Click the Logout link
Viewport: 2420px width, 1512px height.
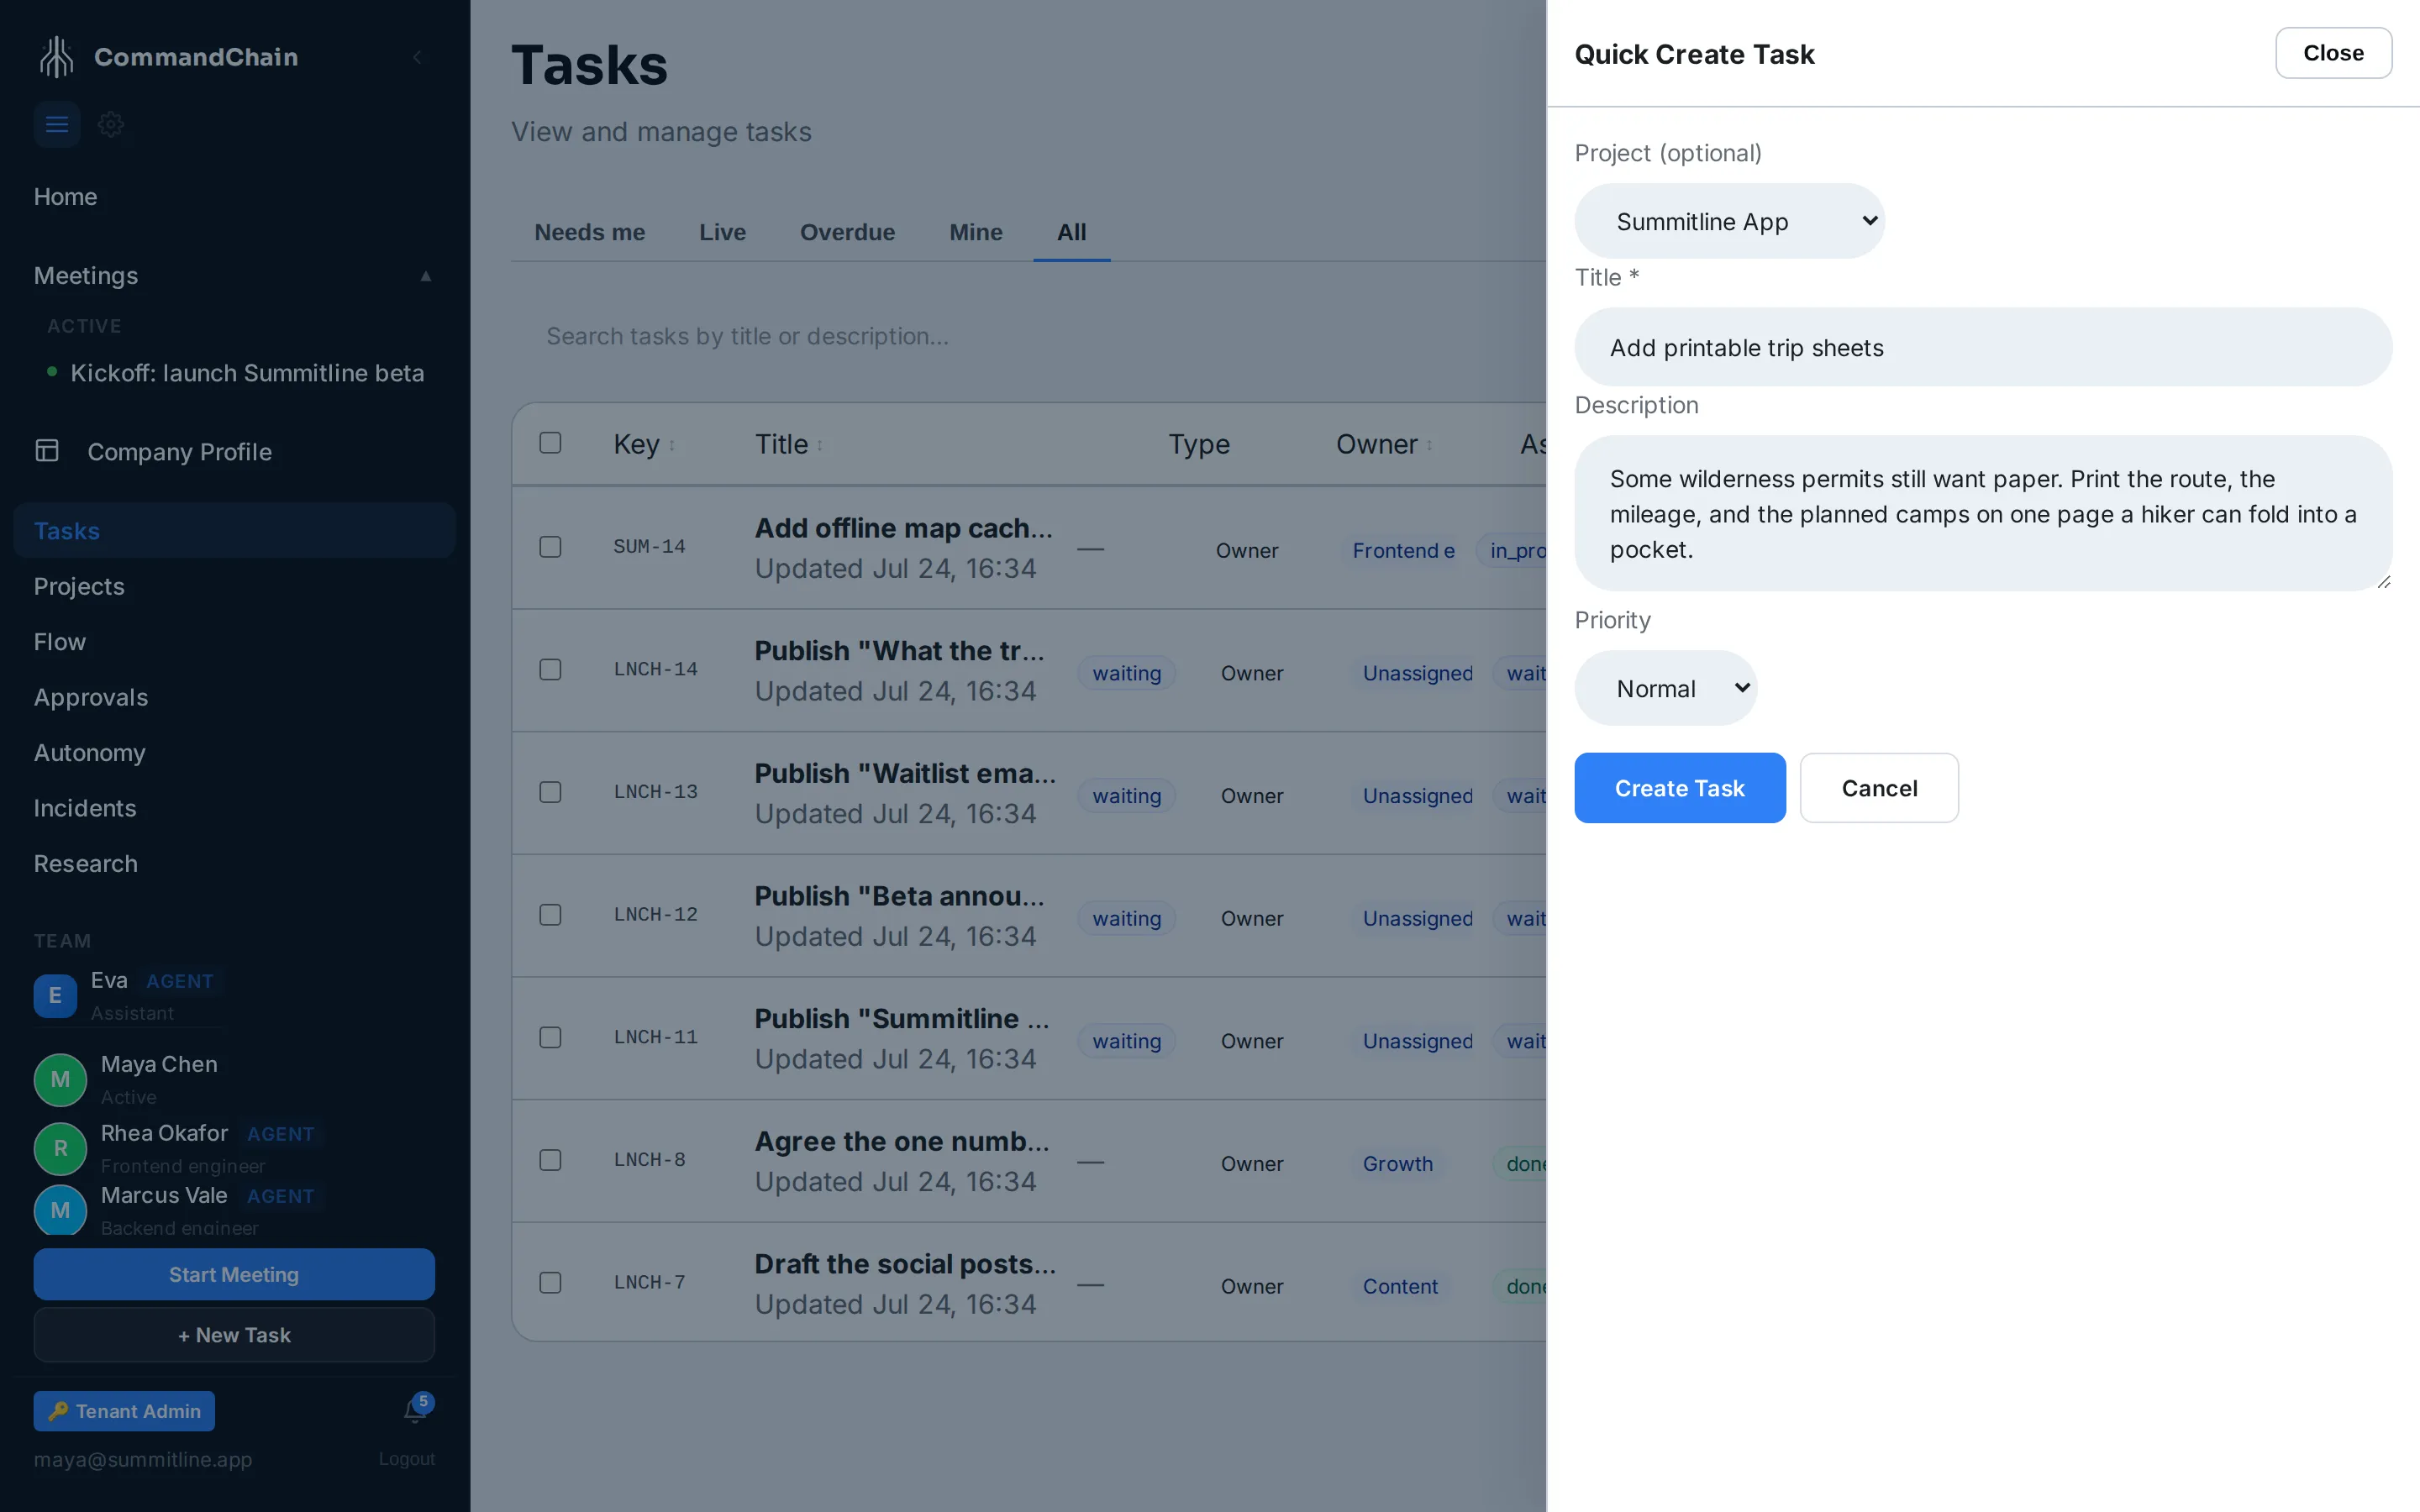click(407, 1459)
